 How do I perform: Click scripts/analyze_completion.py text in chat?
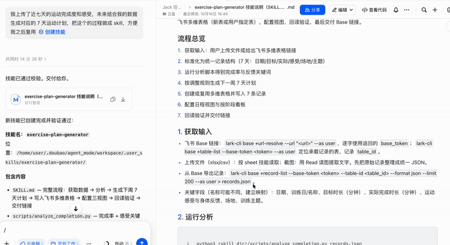[x=51, y=216]
